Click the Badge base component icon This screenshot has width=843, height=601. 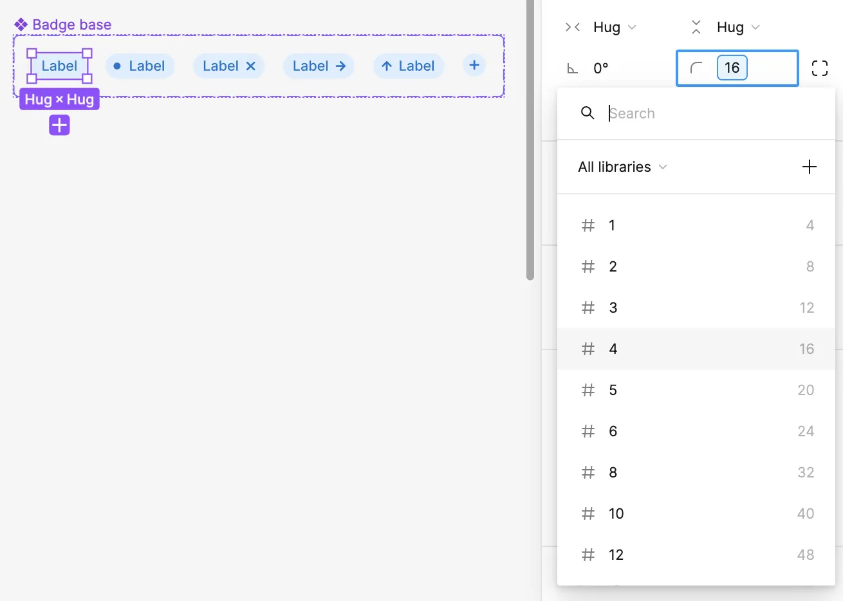pos(21,24)
